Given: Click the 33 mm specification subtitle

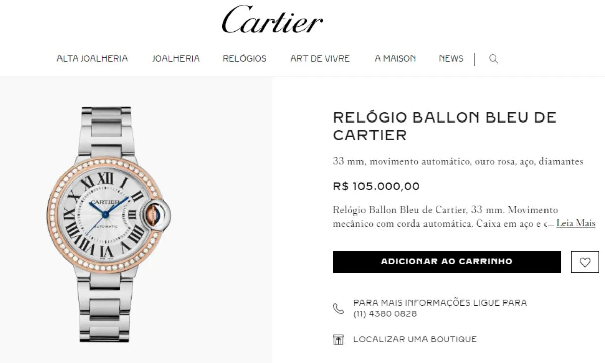Looking at the screenshot, I should (x=458, y=162).
